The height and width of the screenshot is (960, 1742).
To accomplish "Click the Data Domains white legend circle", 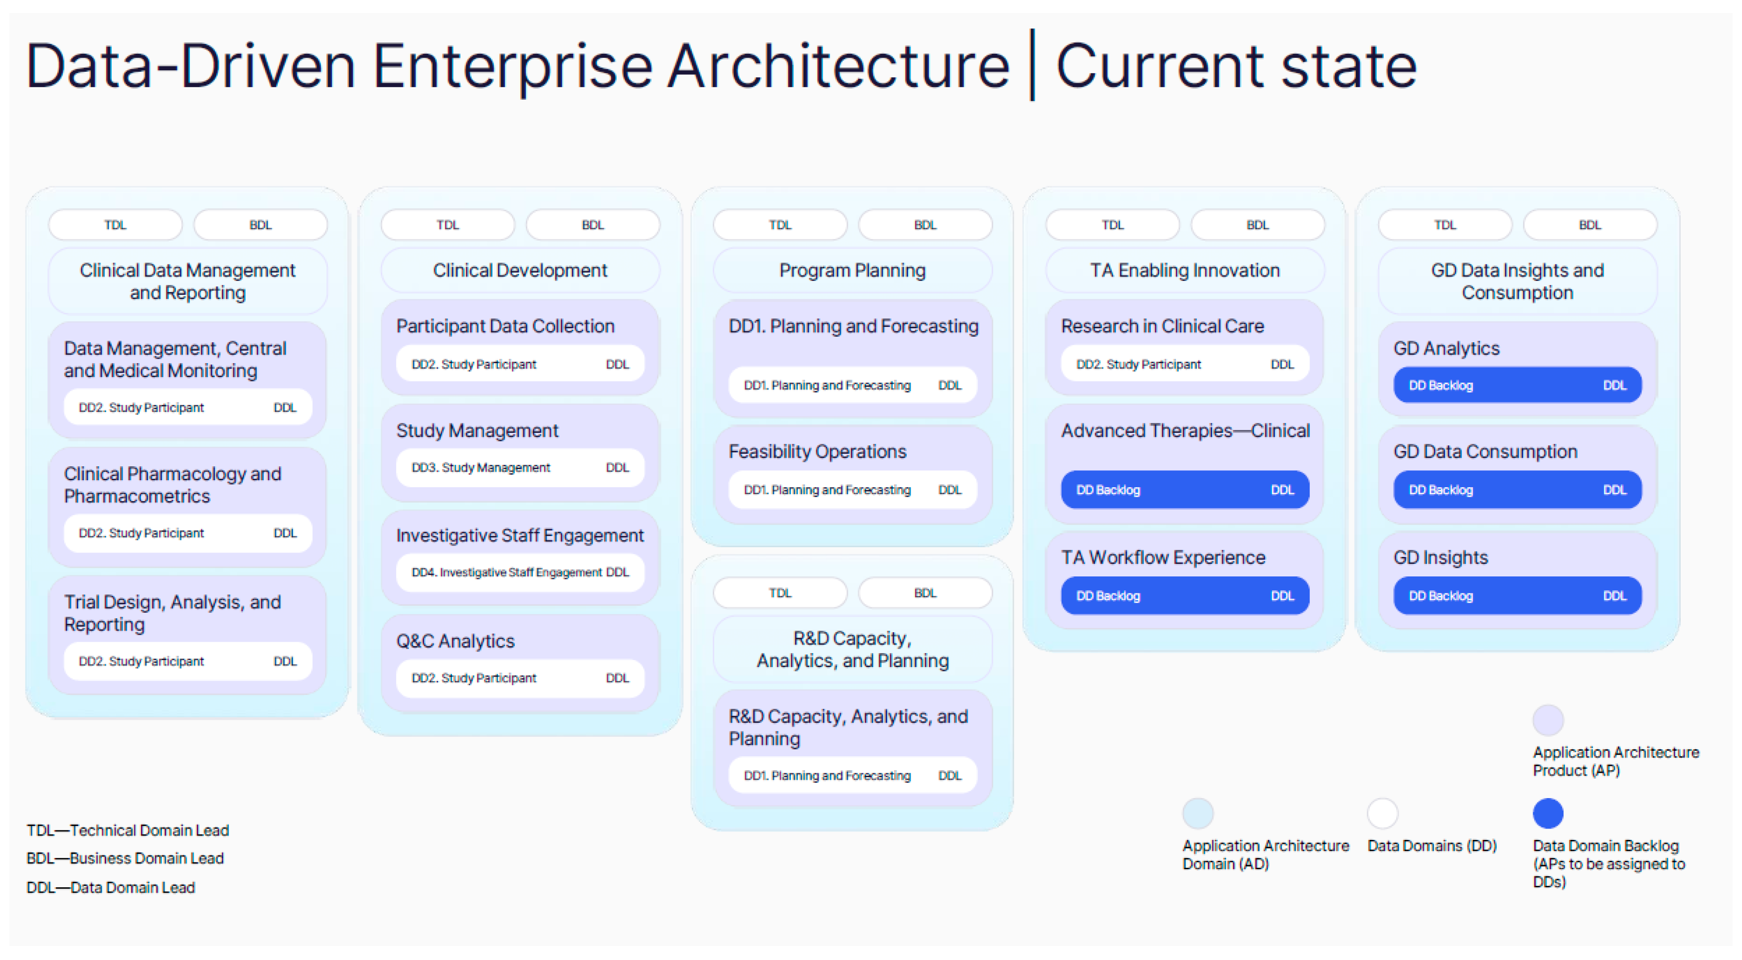I will point(1382,813).
